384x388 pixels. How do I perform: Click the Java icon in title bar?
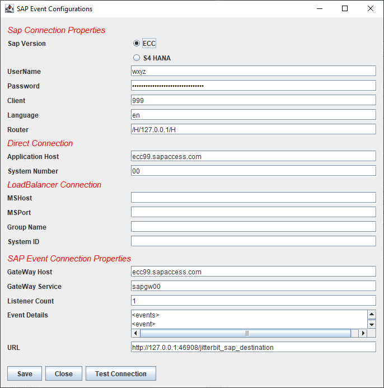[10, 9]
